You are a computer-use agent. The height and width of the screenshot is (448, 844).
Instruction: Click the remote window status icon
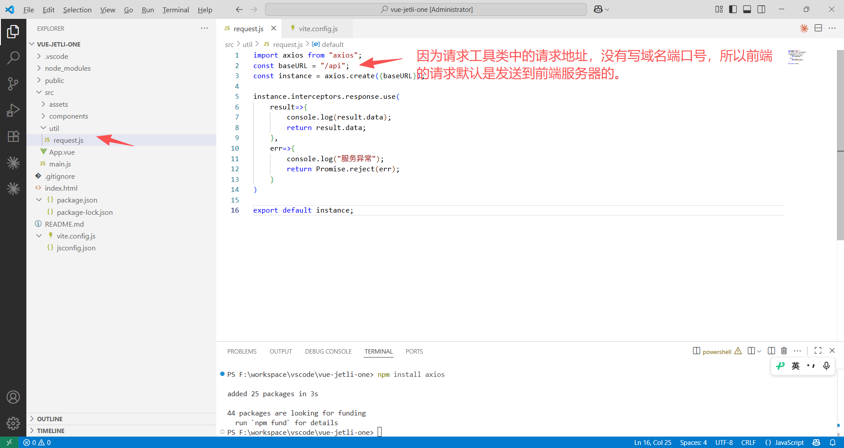click(9, 442)
